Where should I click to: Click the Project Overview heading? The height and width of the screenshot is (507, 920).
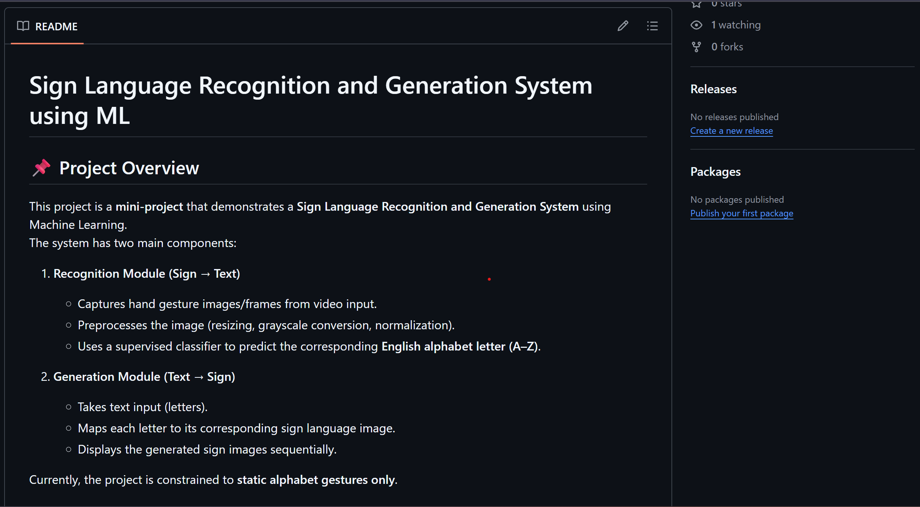(x=129, y=168)
